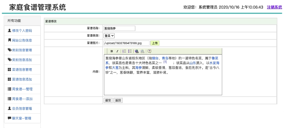Toggle italic formatting in the editor
Viewport: 284px width, 128px height.
[117, 51]
